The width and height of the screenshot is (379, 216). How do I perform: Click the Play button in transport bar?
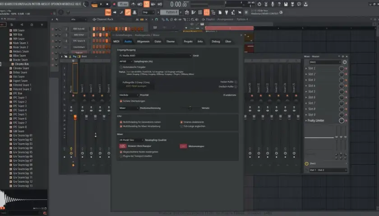click(101, 4)
